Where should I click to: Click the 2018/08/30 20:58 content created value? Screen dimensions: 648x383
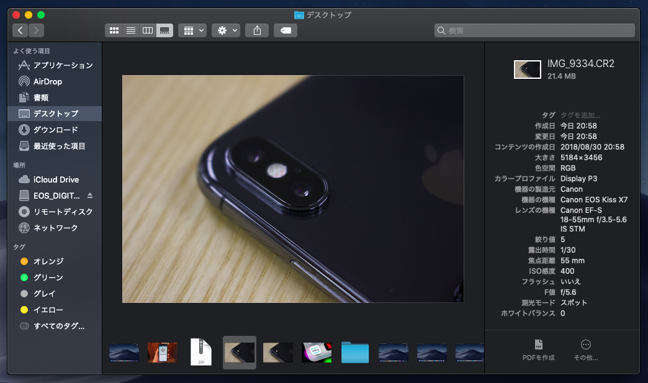(x=592, y=147)
